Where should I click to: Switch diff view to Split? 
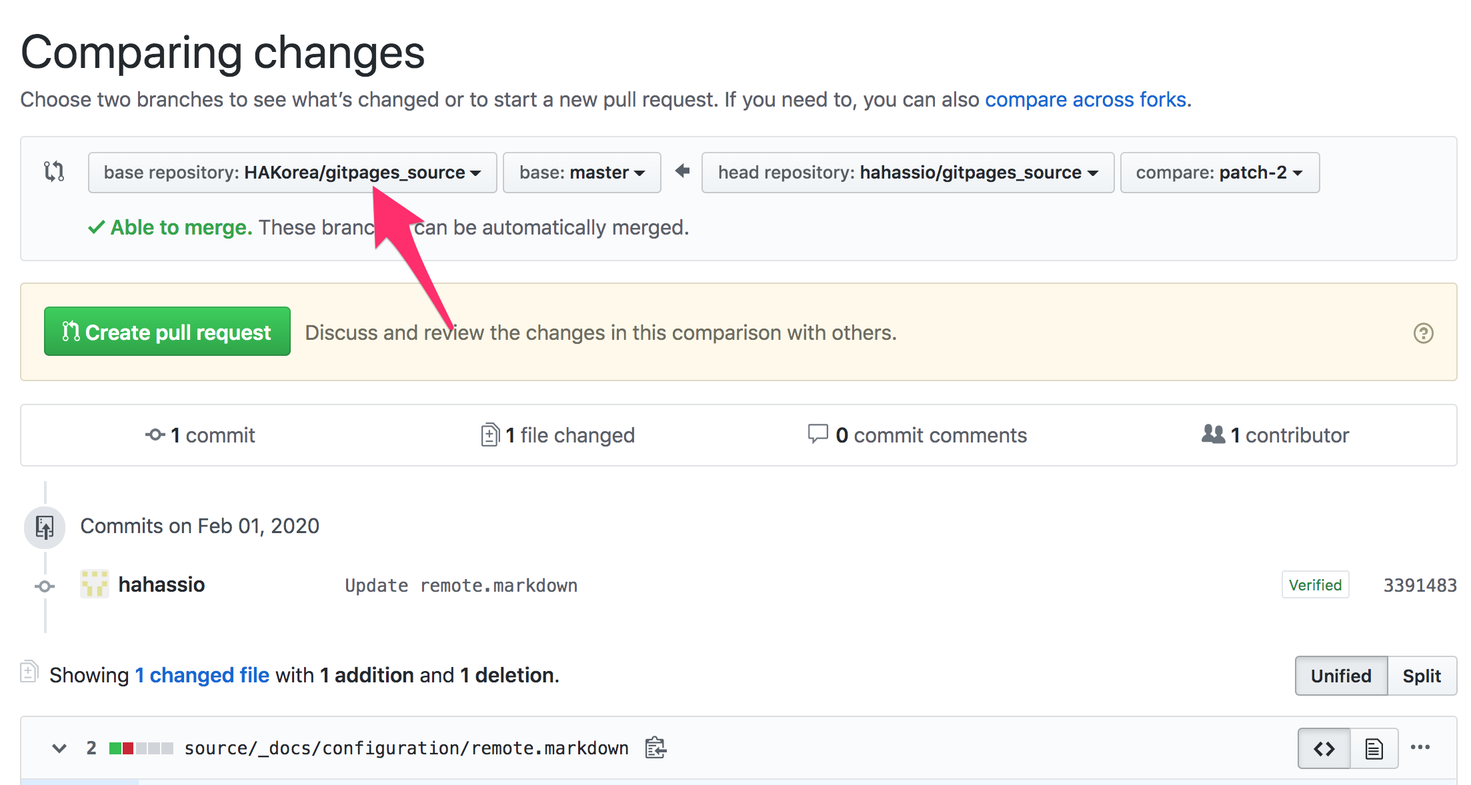point(1421,676)
